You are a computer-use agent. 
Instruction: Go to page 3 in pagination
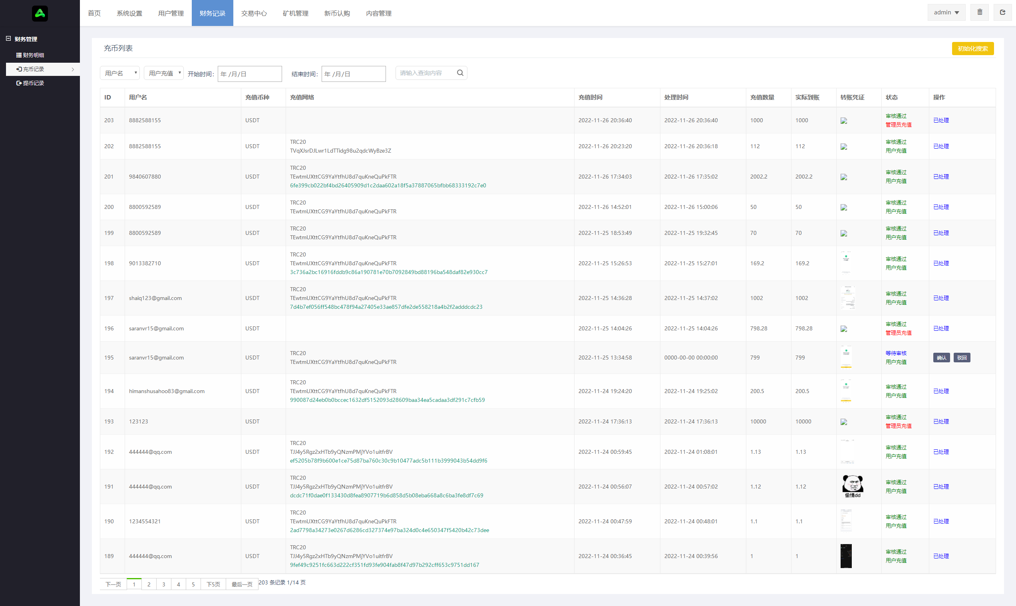click(x=164, y=584)
